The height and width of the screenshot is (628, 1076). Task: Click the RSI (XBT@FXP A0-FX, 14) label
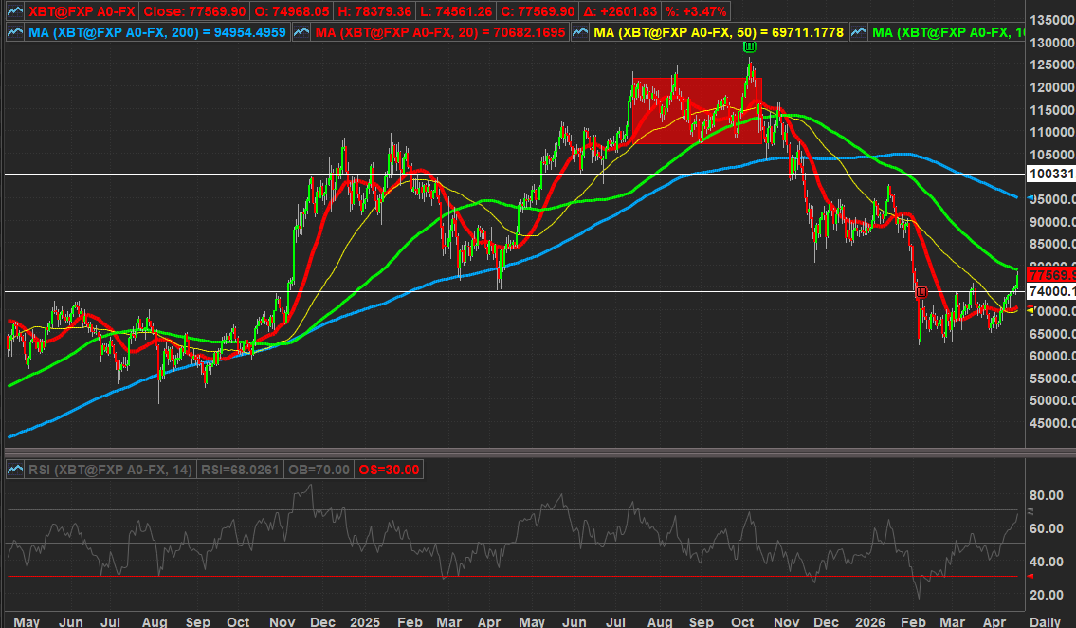coord(109,470)
